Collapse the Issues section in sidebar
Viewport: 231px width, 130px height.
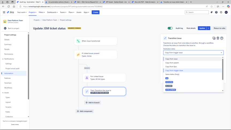(3, 93)
